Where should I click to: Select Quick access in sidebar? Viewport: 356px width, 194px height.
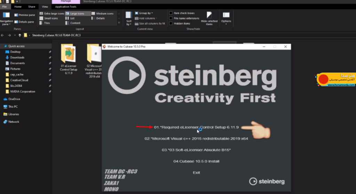click(16, 46)
